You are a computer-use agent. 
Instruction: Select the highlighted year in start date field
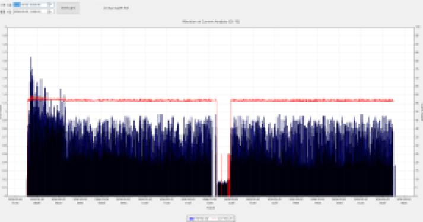pyautogui.click(x=17, y=5)
